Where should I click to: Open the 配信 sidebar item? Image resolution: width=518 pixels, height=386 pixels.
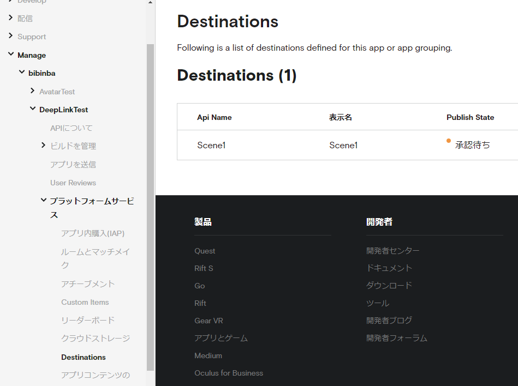click(25, 19)
